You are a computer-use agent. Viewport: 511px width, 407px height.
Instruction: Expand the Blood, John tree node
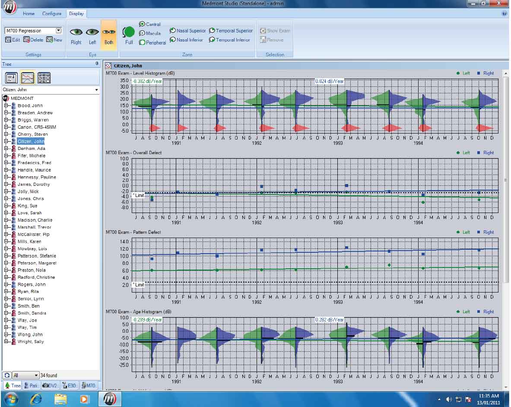6,105
